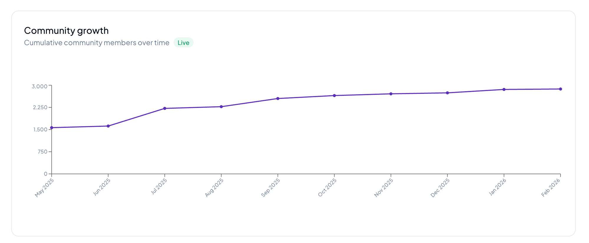Viewport: 589px width, 243px height.
Task: Click the 2,250 y-axis label
Action: [x=40, y=108]
